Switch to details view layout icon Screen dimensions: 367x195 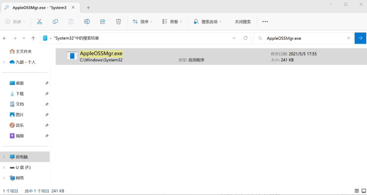coord(357,191)
